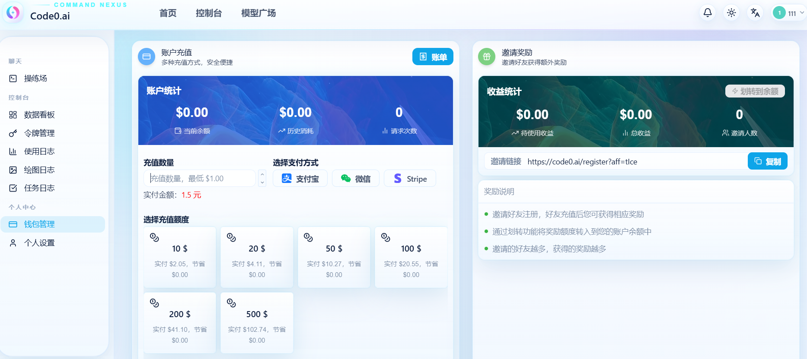Increase recharge amount with up stepper arrow
The image size is (807, 359).
pos(262,174)
